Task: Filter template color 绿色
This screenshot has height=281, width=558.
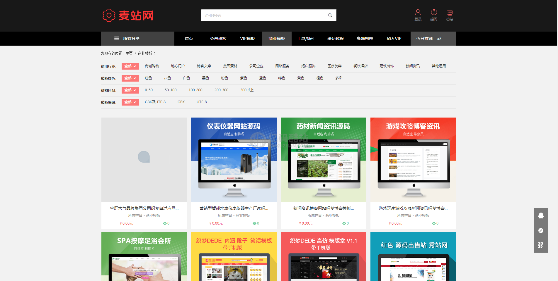Action: click(282, 78)
